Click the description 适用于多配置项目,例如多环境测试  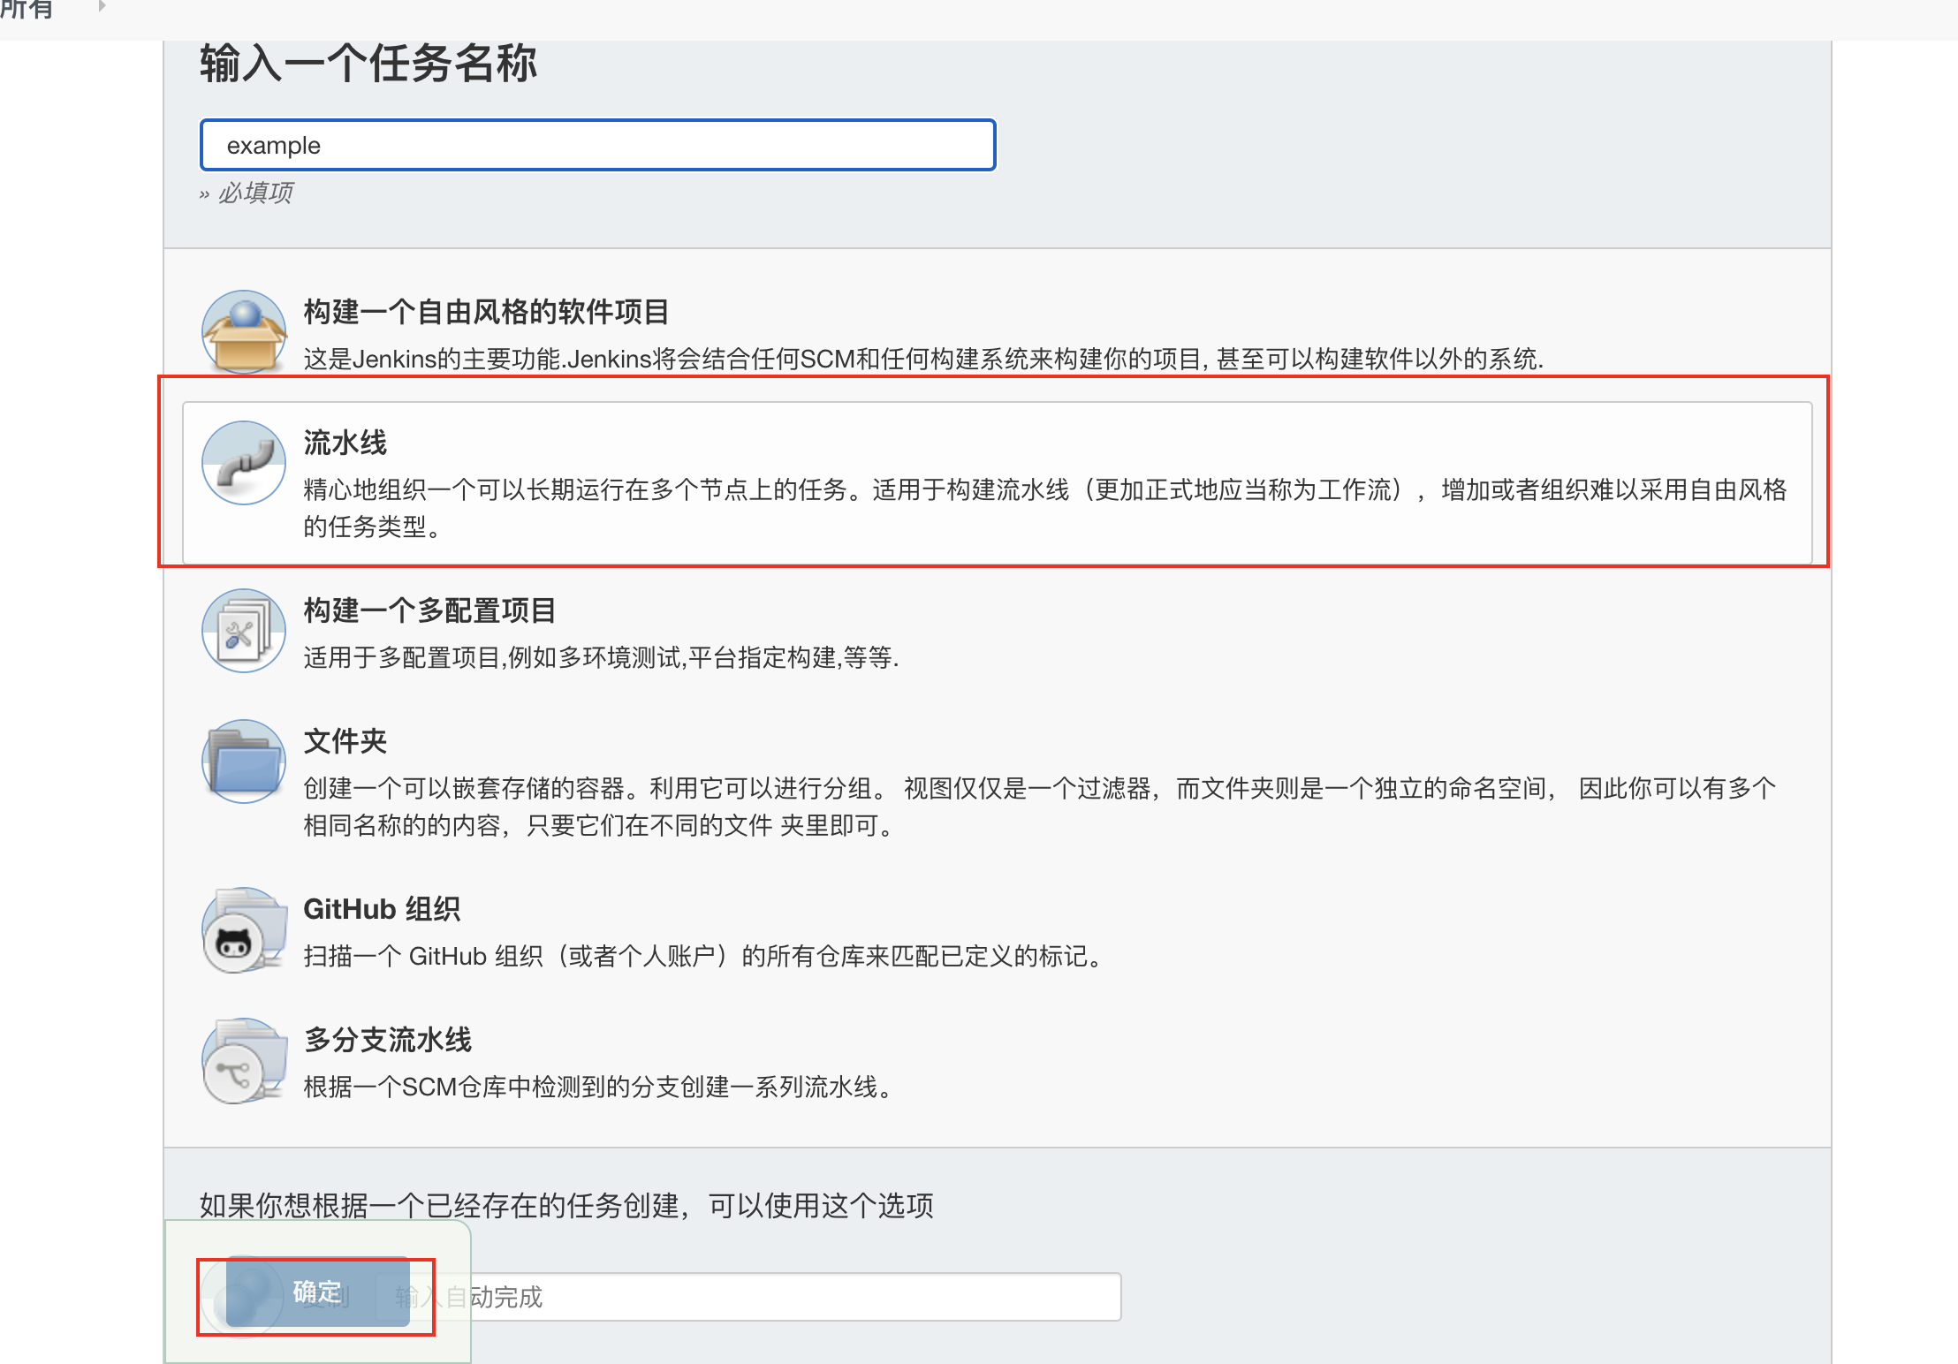pos(601,657)
